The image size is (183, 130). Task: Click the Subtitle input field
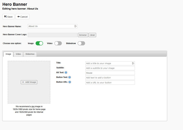coord(110,68)
